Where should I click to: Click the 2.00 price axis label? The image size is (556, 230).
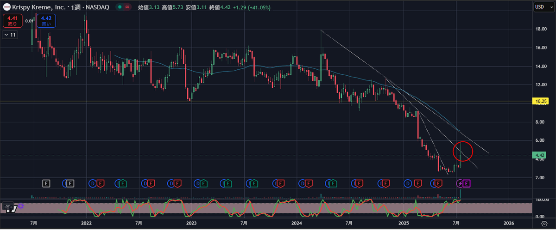[540, 177]
